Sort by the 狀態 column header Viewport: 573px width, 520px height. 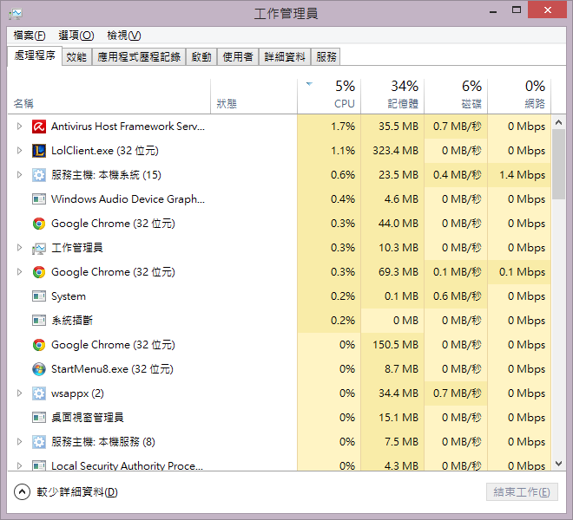[254, 96]
